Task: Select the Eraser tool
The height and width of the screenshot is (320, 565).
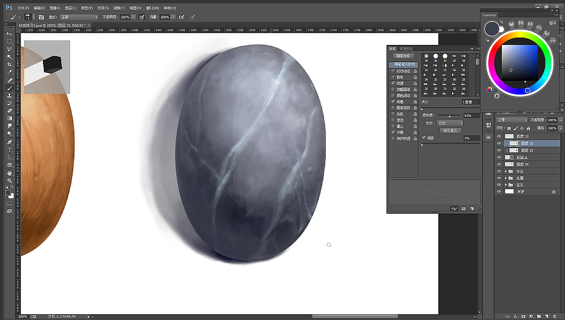Action: point(10,110)
